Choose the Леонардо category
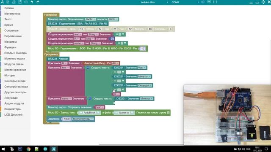 pos(11,98)
